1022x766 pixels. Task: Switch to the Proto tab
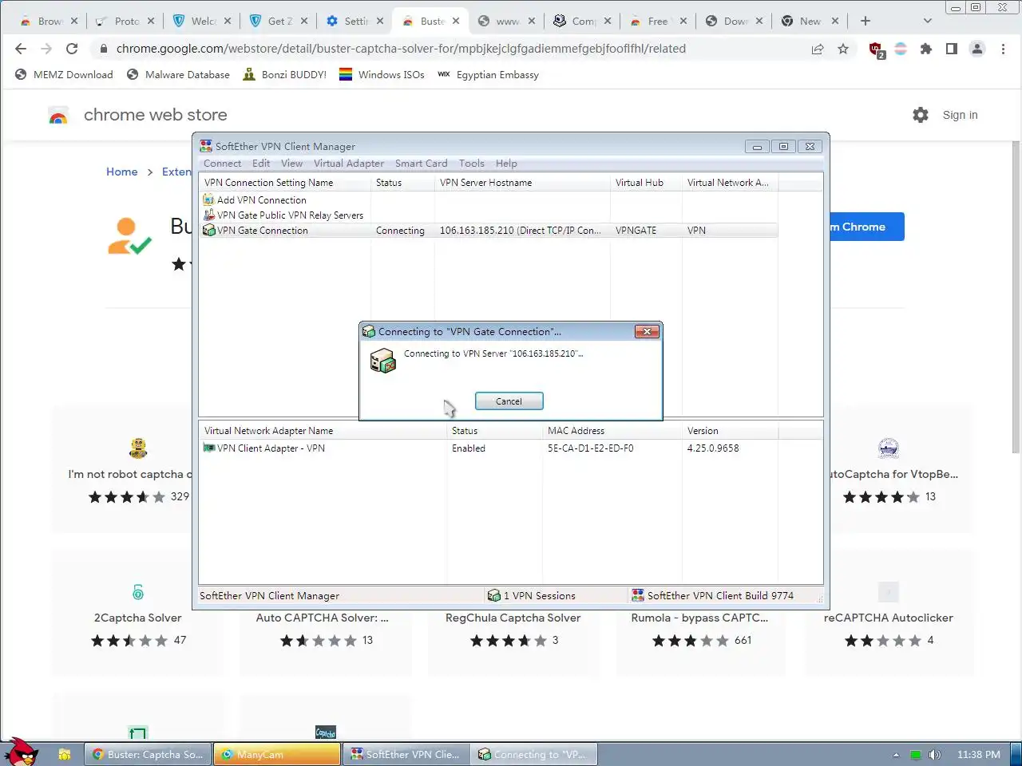coord(125,21)
